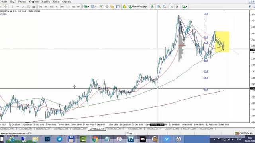
Task: Click the indicators list icon
Action: point(184,6)
